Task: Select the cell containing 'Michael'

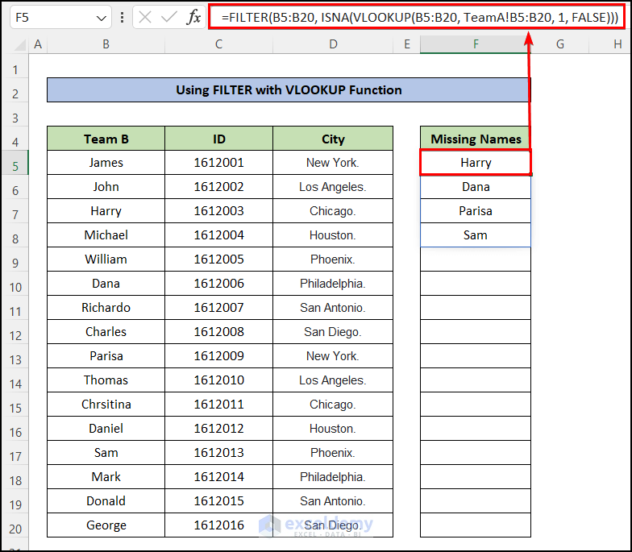Action: [106, 235]
